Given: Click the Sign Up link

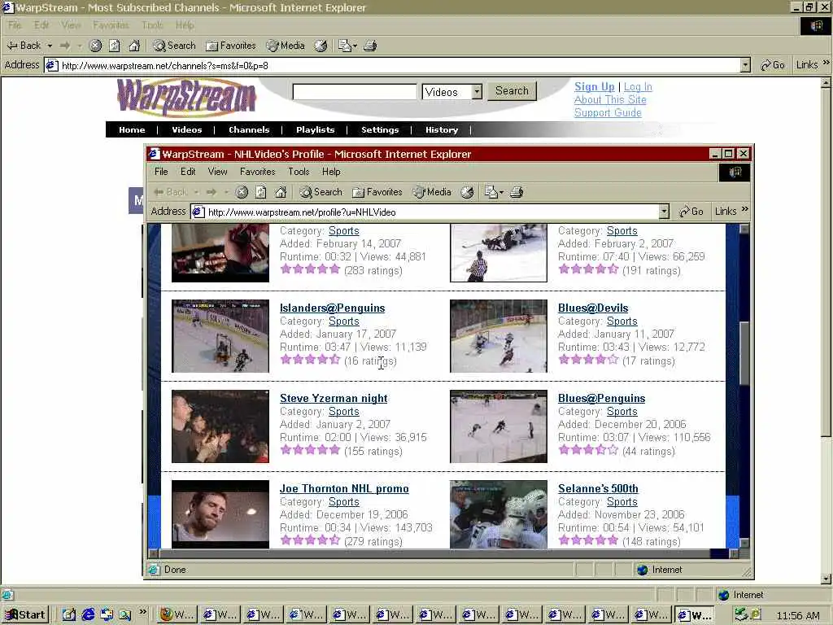Looking at the screenshot, I should pyautogui.click(x=595, y=86).
